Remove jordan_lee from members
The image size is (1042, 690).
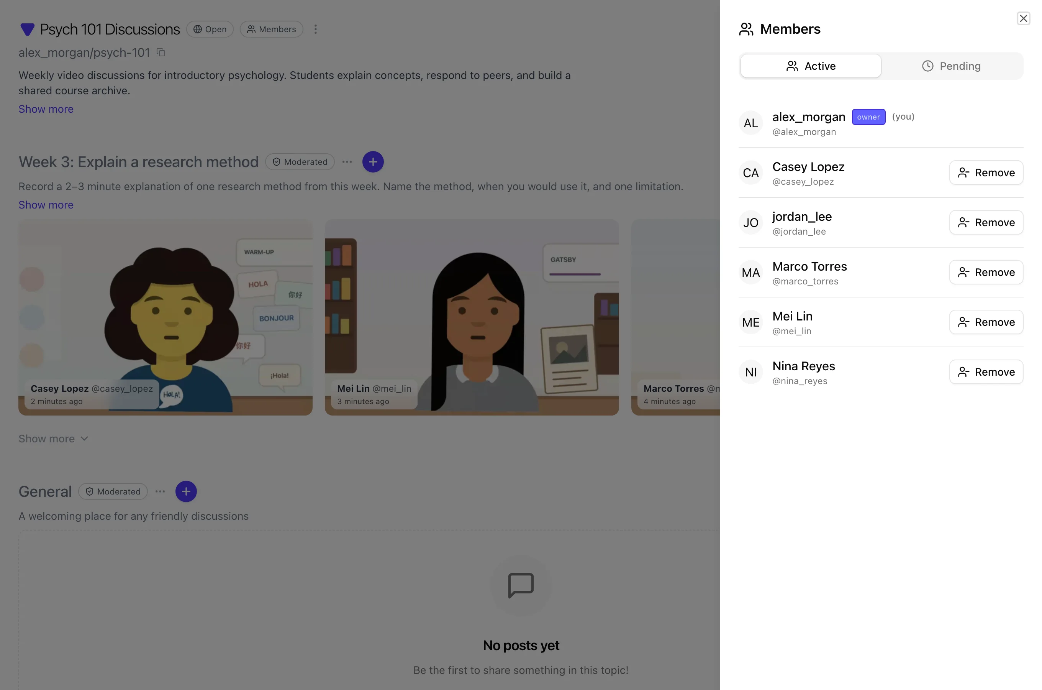(x=986, y=222)
